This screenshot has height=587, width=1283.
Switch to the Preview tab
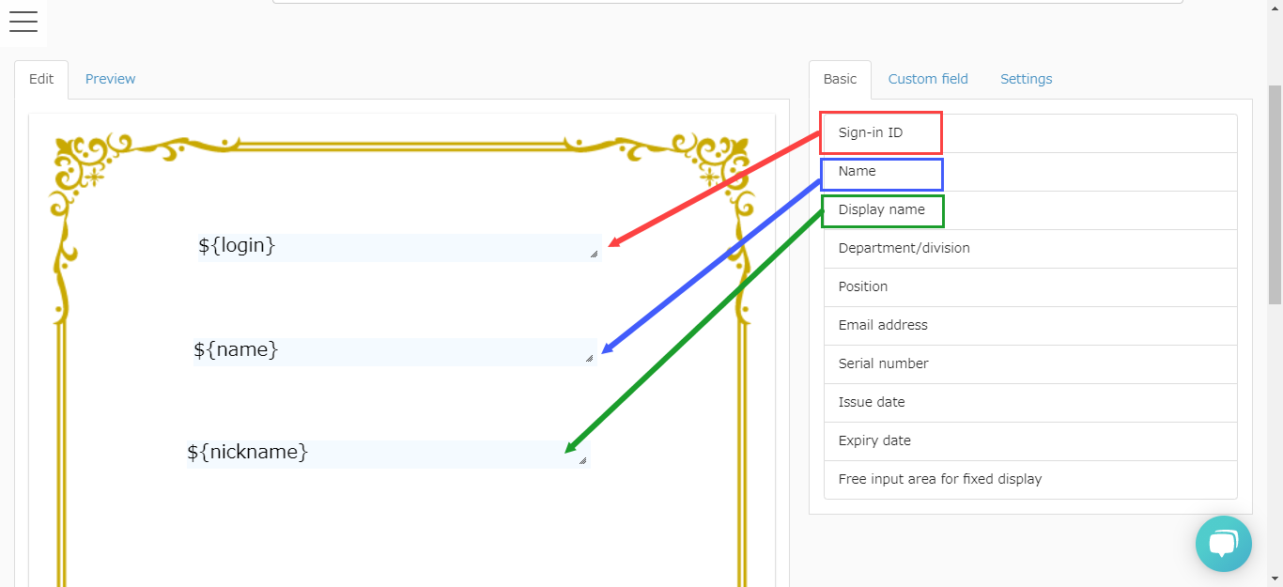(110, 79)
